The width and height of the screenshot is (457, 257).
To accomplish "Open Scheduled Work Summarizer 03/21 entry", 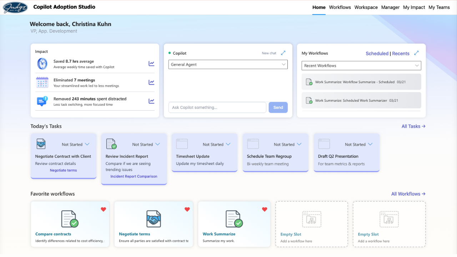I will (361, 101).
